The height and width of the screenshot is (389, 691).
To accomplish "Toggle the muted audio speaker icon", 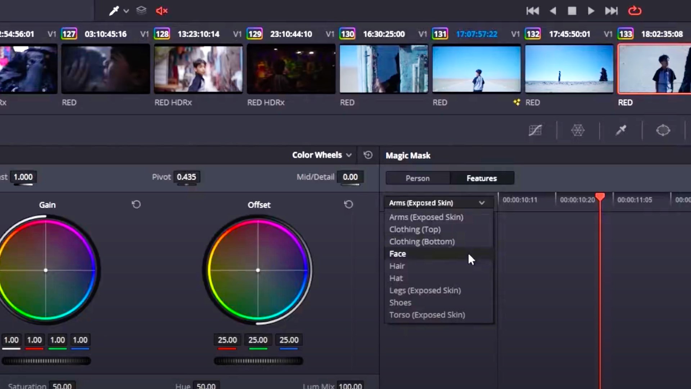I will tap(162, 11).
